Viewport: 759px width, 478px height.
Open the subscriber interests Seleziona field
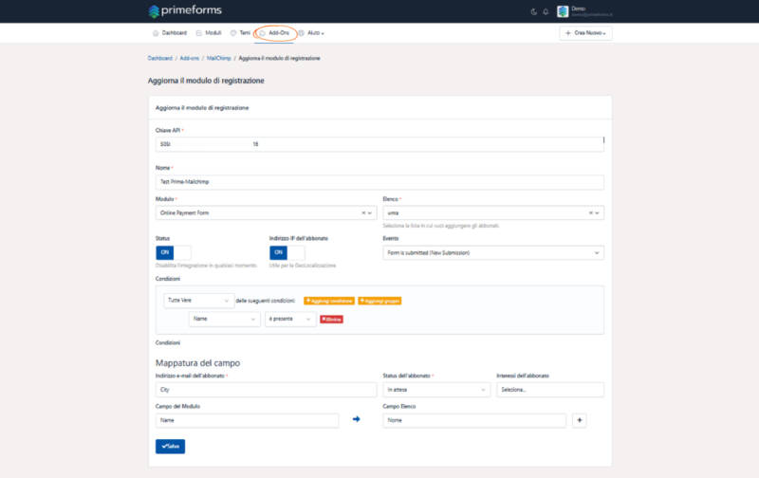(x=550, y=390)
